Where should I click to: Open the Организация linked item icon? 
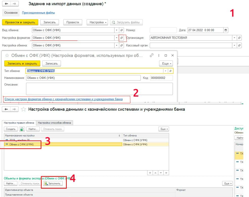click(x=239, y=38)
